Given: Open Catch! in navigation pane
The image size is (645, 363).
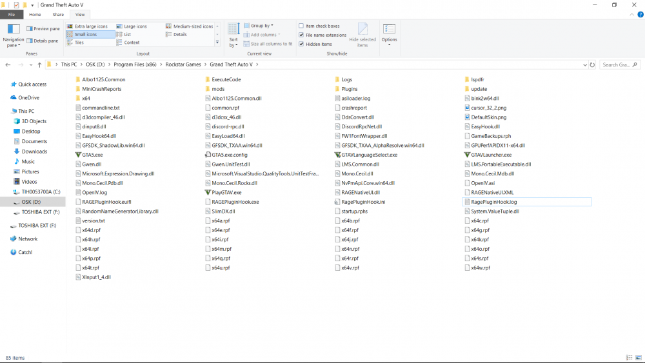Looking at the screenshot, I should tap(21, 252).
